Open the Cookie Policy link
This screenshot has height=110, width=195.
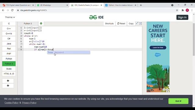12,103
